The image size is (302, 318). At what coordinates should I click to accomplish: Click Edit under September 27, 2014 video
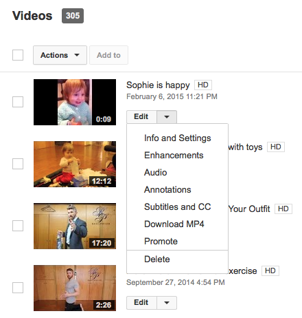(x=141, y=303)
